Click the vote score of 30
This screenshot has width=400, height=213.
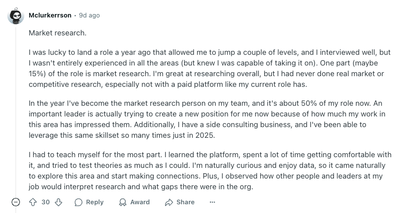click(46, 202)
